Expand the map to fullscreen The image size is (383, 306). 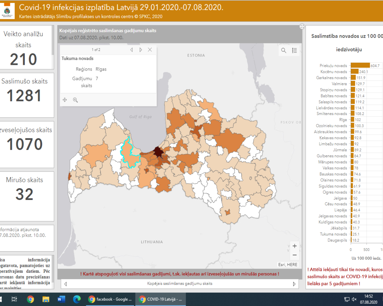(302, 27)
